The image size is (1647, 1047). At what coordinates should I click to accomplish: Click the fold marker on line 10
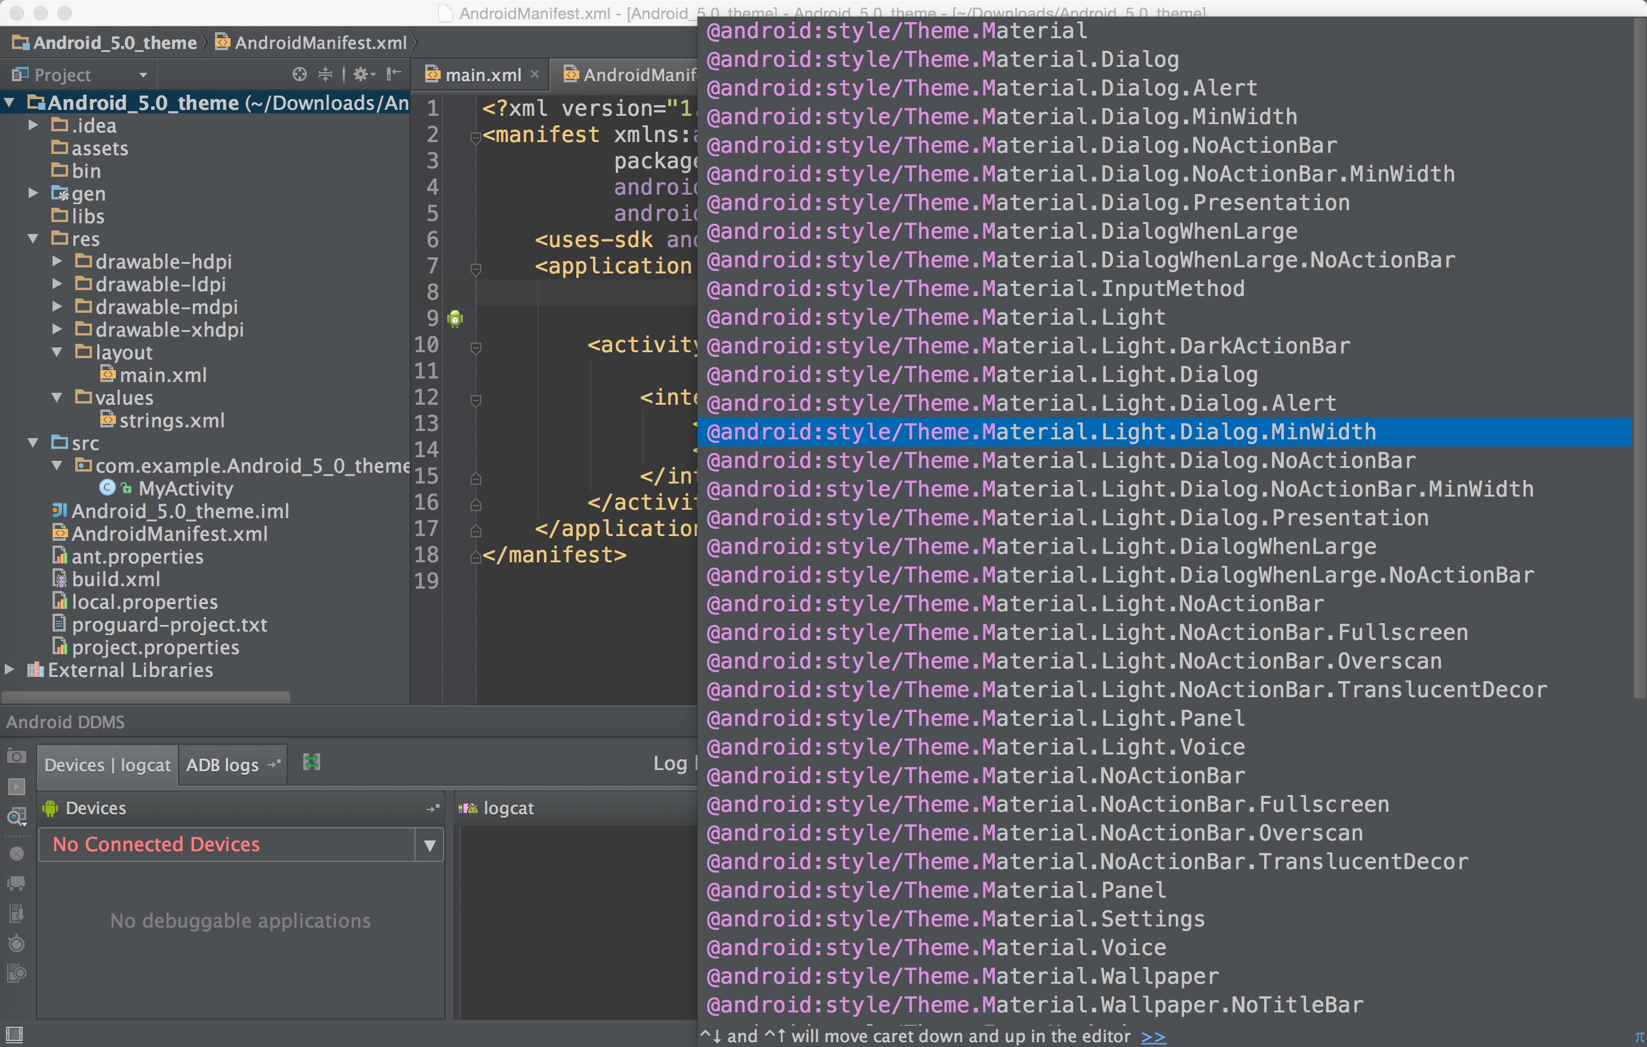point(476,348)
